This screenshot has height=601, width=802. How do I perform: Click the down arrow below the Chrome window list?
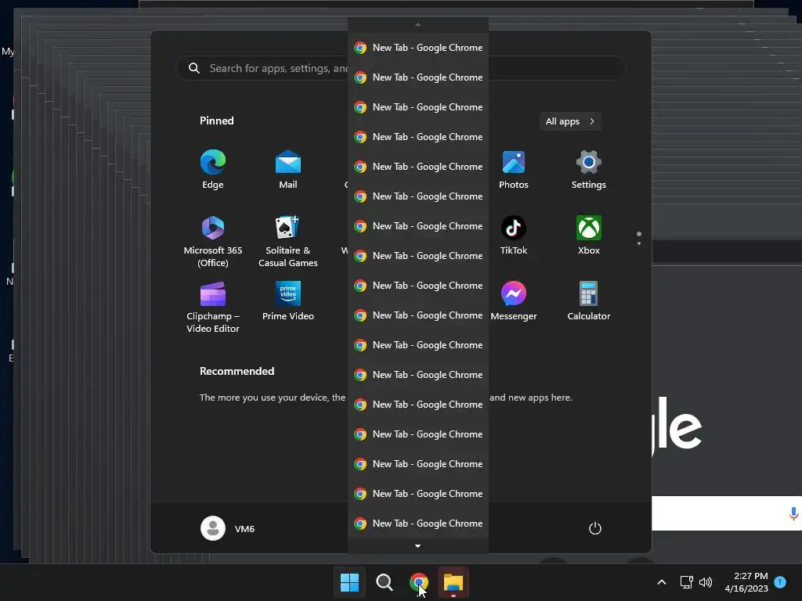(418, 545)
